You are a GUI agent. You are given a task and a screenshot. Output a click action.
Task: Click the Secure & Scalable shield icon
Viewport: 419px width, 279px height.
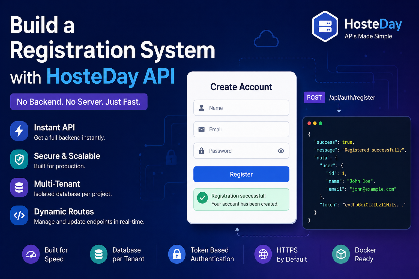pos(19,159)
